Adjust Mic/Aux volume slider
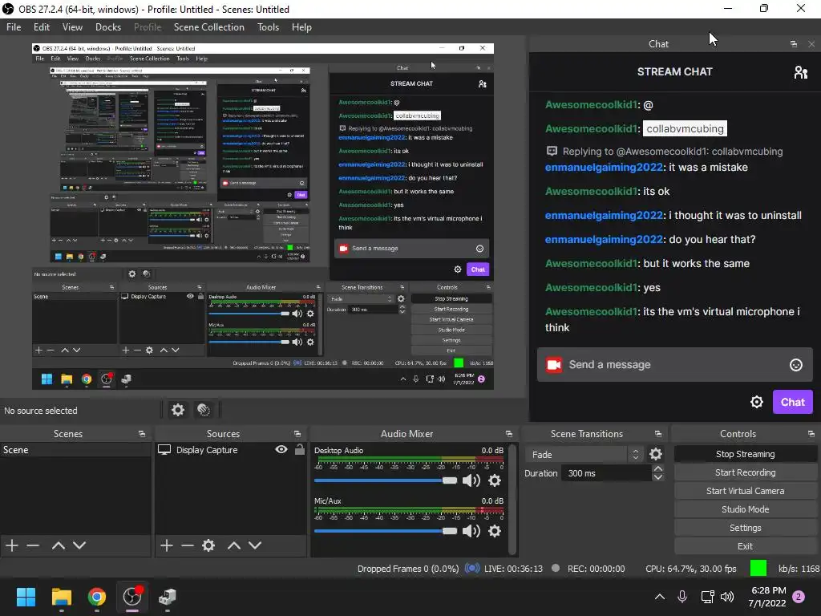Viewport: 821px width, 616px height. pos(386,531)
